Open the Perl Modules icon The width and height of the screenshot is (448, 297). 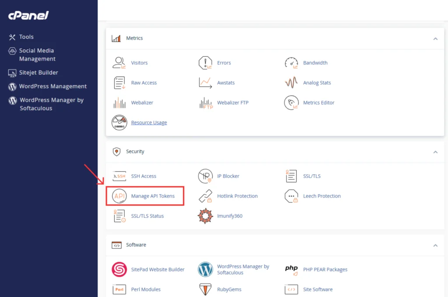119,289
